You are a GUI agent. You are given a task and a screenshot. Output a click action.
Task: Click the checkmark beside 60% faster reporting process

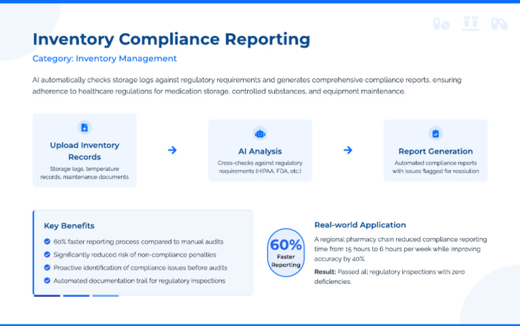pyautogui.click(x=47, y=241)
